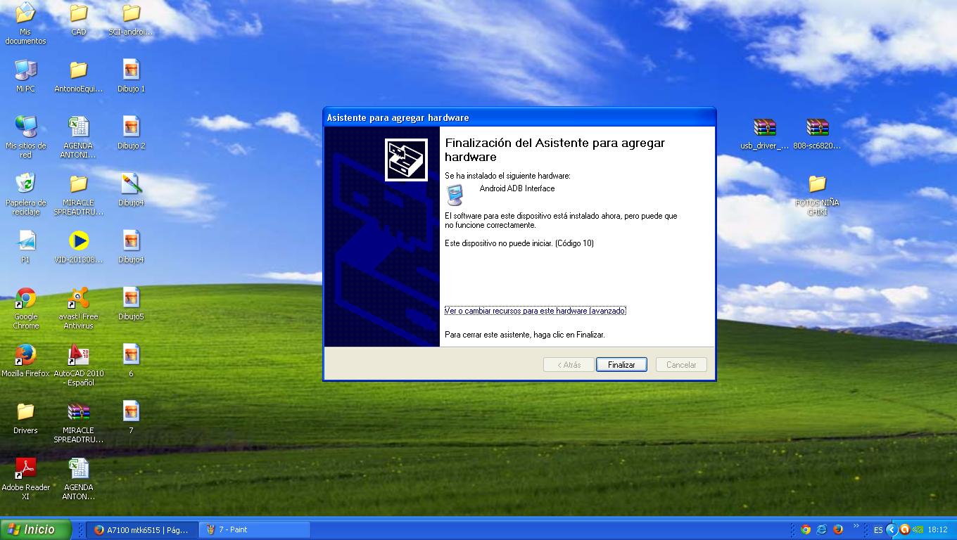Launch Chrome from the taskbar quick launch
Viewport: 957px width, 540px height.
[x=806, y=529]
